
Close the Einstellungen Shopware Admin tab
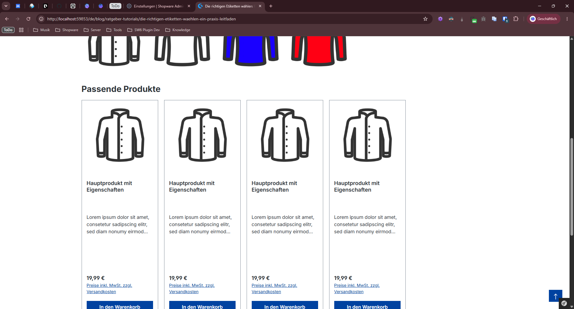tap(189, 6)
